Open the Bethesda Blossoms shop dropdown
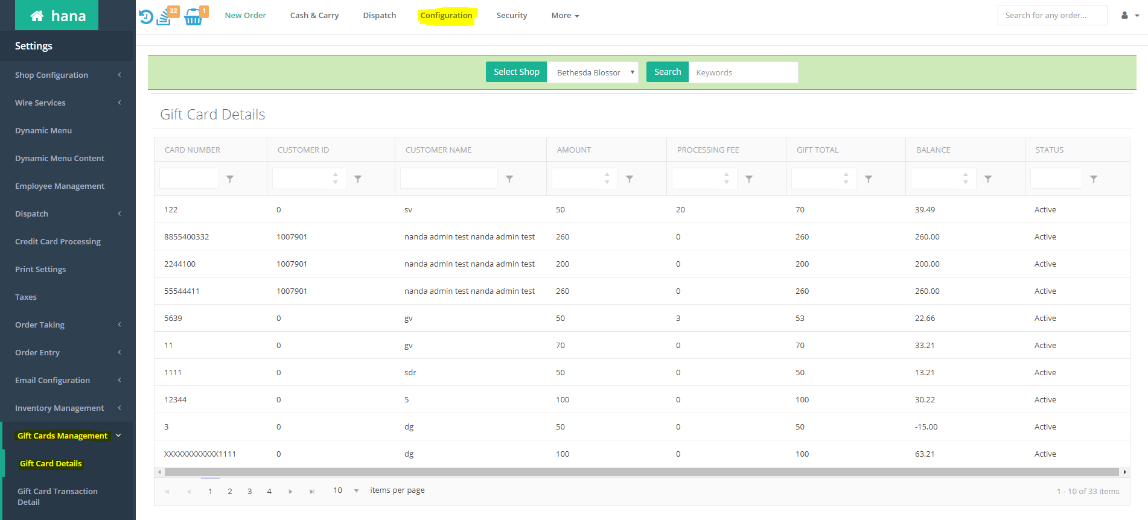The height and width of the screenshot is (520, 1148). coord(593,72)
